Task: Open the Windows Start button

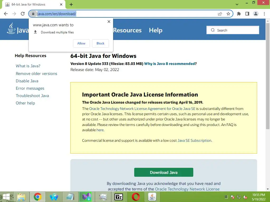Action: point(6,197)
